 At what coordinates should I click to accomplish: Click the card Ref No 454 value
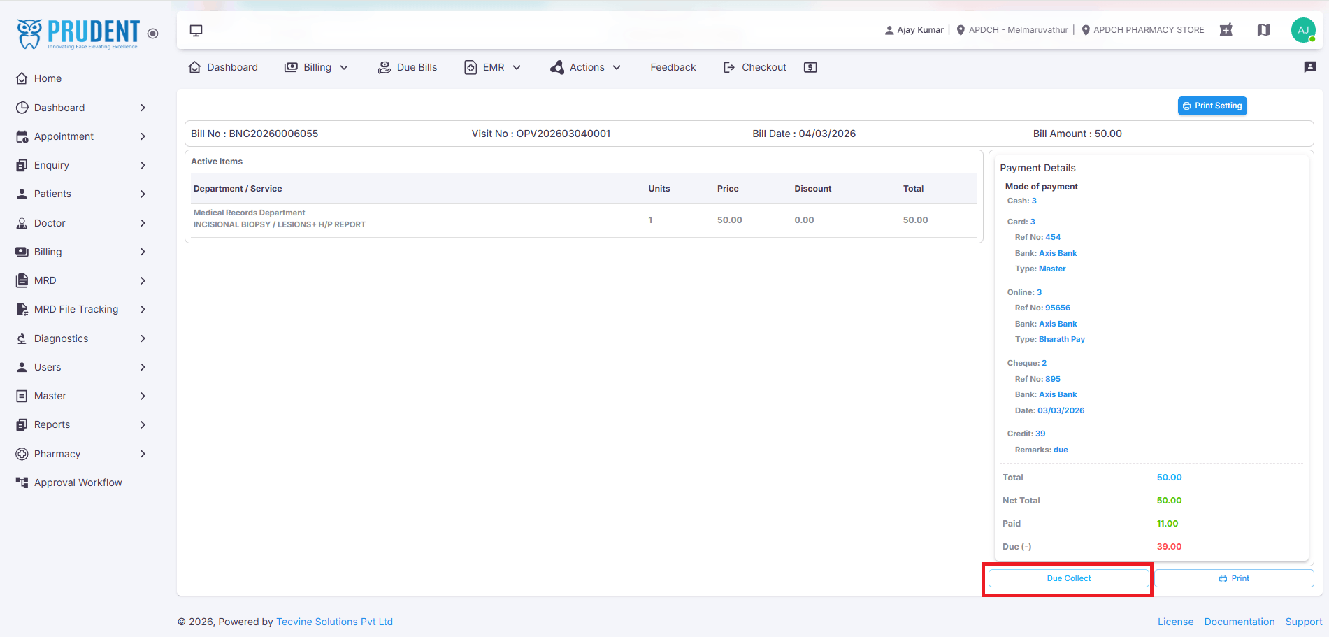click(1053, 237)
